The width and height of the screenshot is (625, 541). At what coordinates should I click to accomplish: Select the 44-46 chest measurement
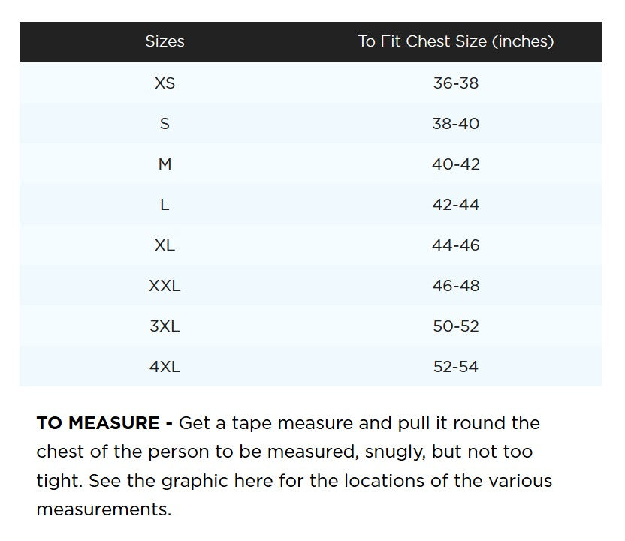456,245
